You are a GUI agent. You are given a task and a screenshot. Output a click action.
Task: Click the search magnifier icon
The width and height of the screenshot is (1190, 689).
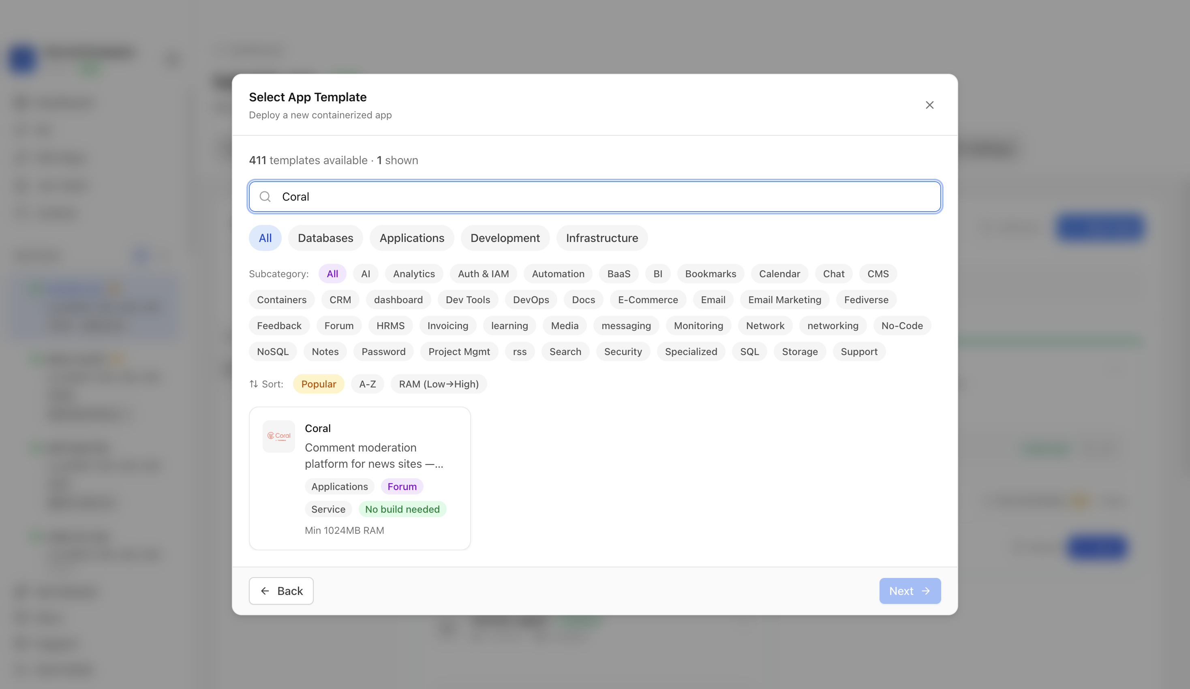(x=265, y=197)
